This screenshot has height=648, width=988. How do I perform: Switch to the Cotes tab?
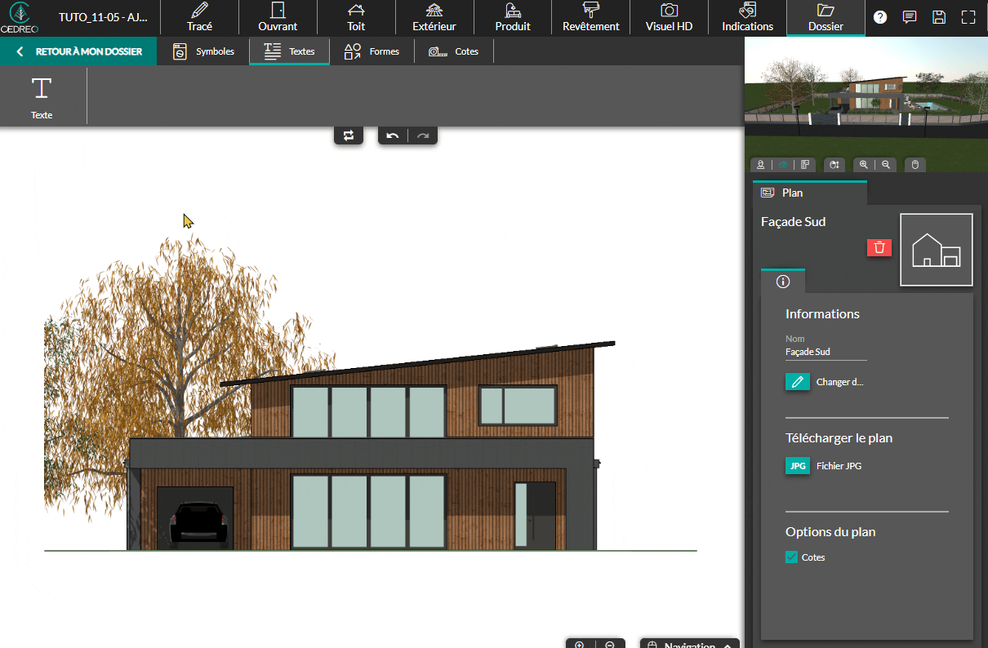tap(454, 51)
